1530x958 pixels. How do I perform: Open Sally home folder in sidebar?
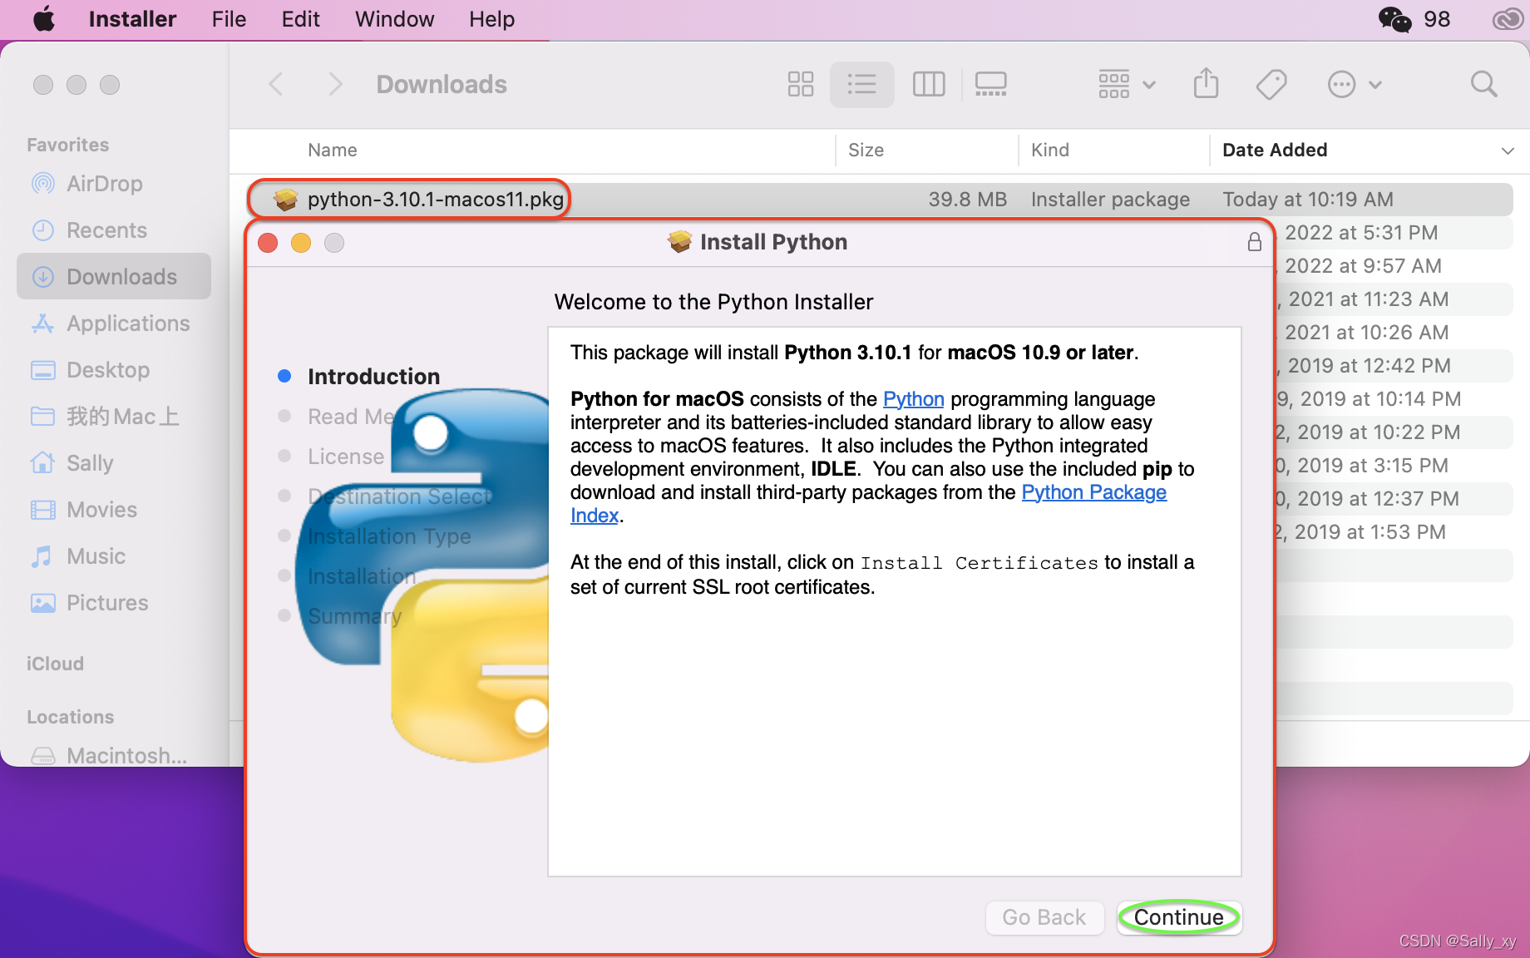pos(90,463)
